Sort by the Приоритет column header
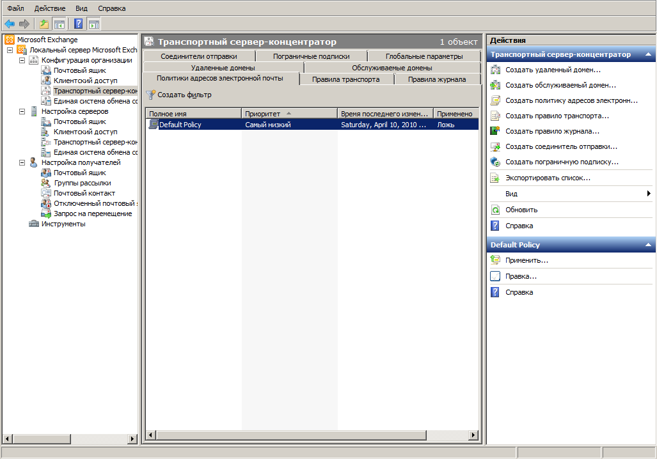This screenshot has width=657, height=459. [289, 114]
